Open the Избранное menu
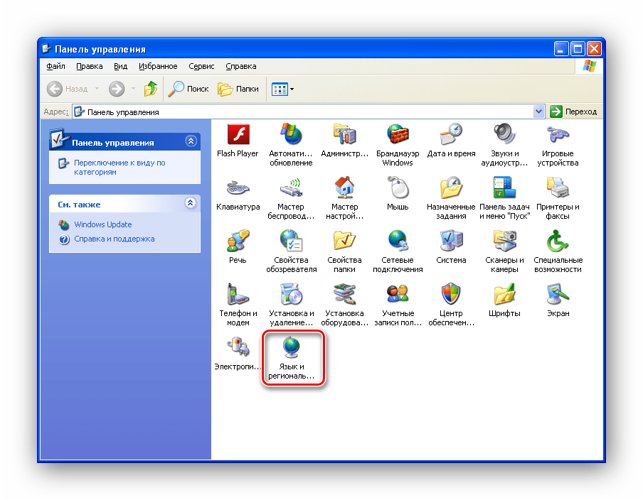Viewport: 643px width, 500px height. 158,66
